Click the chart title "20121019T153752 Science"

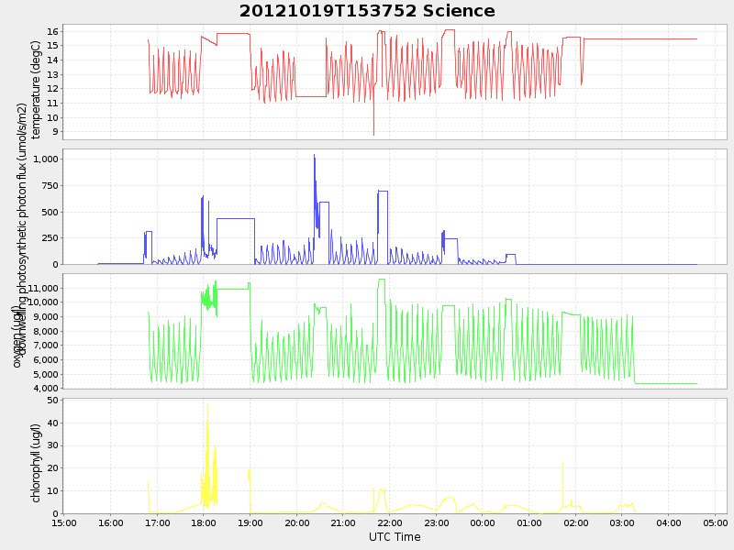(367, 11)
